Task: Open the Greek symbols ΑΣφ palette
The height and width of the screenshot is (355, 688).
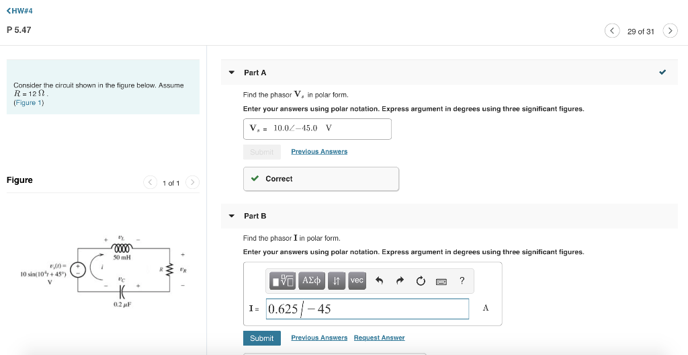Action: tap(312, 281)
